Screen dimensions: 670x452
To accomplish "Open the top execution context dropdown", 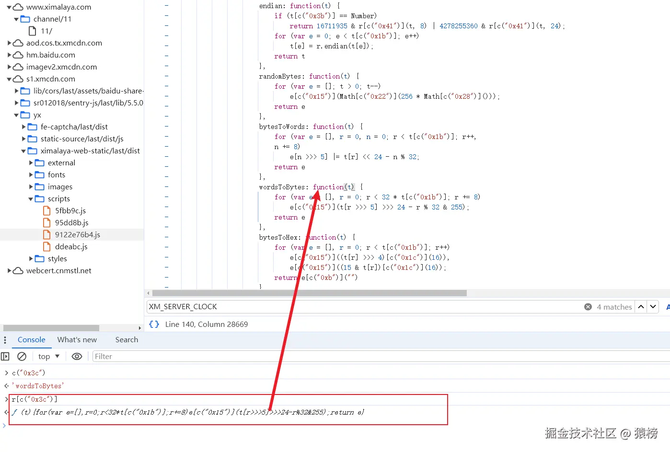I will pyautogui.click(x=49, y=357).
